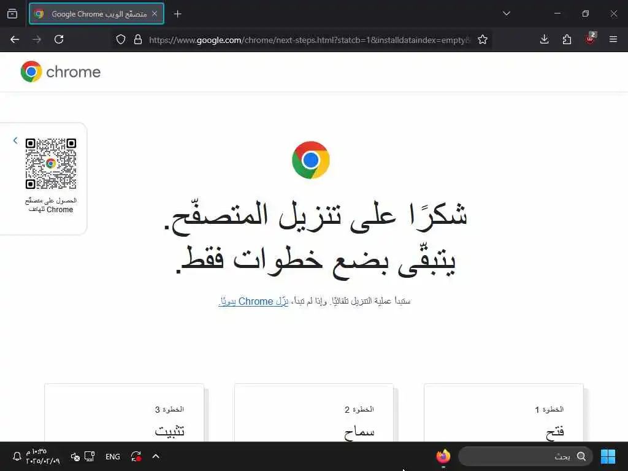
Task: Click the Chrome for phone QR code
Action: tap(51, 163)
